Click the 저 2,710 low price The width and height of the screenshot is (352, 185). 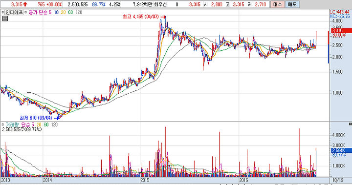point(257,4)
